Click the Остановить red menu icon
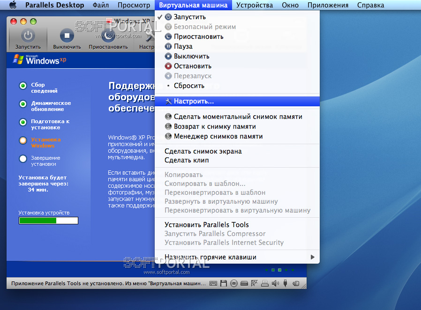Screen dimensions: 421x310 (168, 66)
